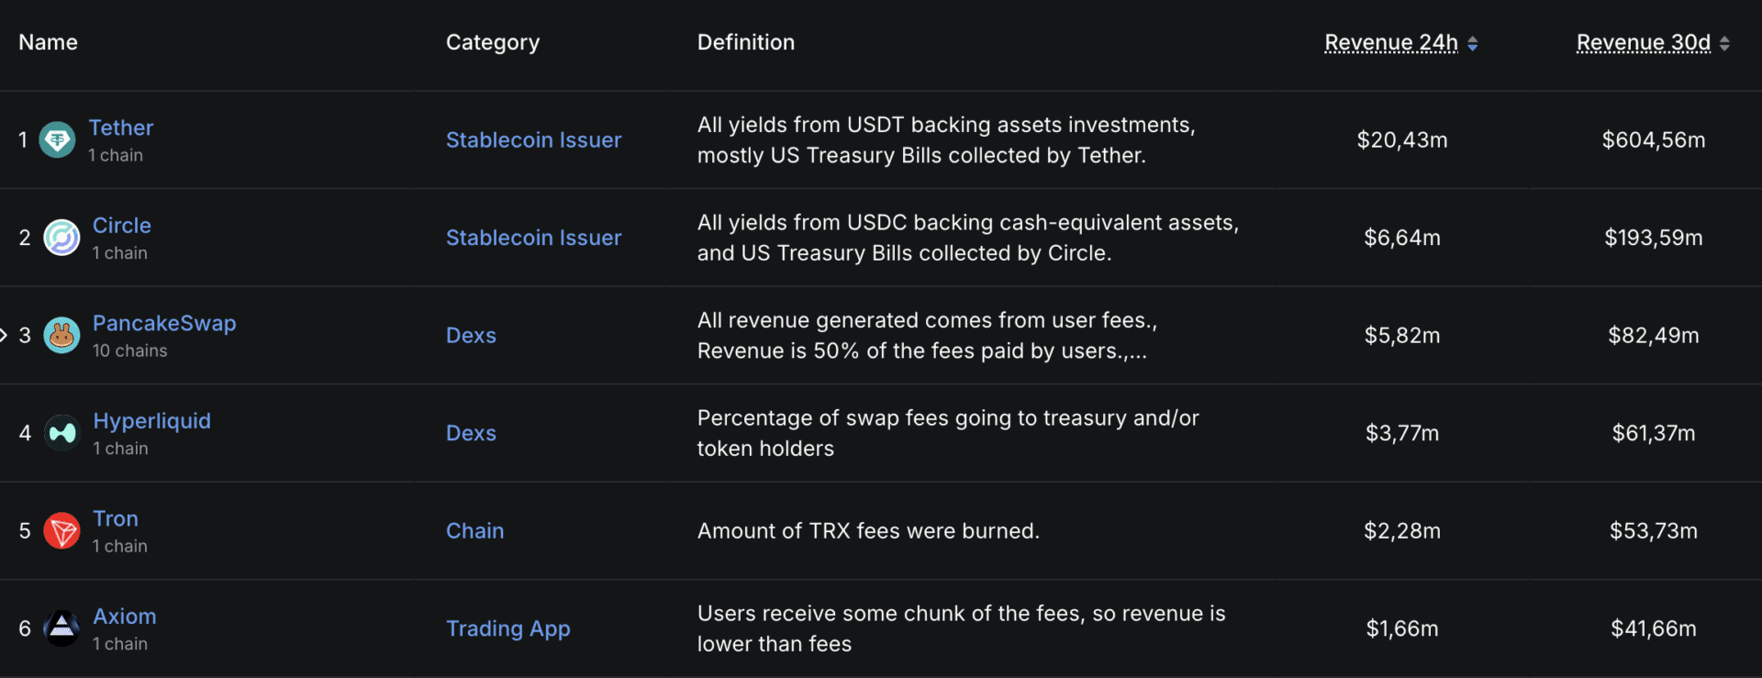1762x678 pixels.
Task: Sort by Revenue 24h using sort arrows
Action: coord(1472,43)
